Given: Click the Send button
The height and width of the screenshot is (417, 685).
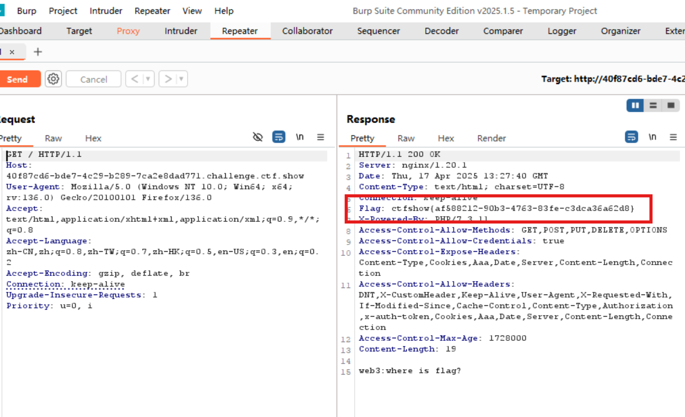Looking at the screenshot, I should tap(20, 79).
